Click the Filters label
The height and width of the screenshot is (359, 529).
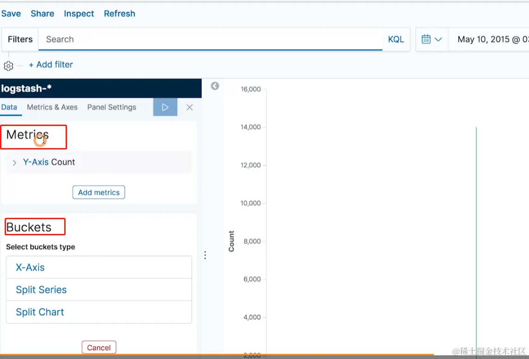tap(20, 39)
